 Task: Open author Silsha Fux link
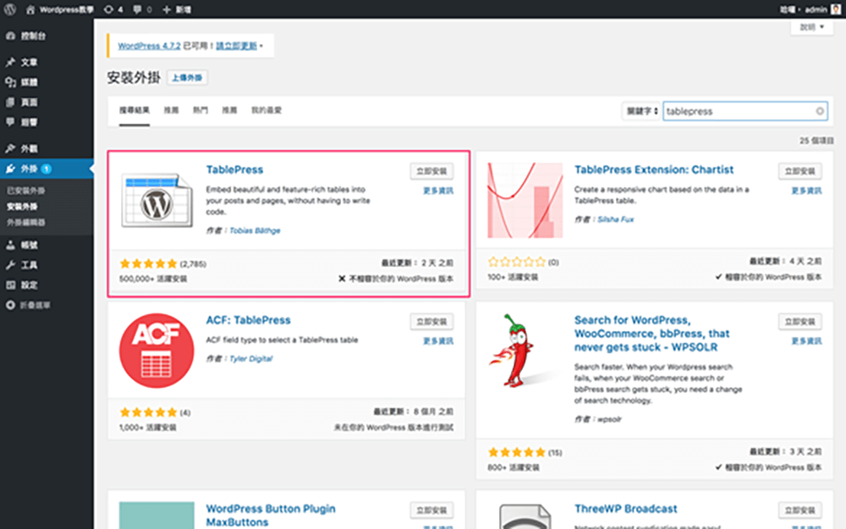click(x=616, y=219)
